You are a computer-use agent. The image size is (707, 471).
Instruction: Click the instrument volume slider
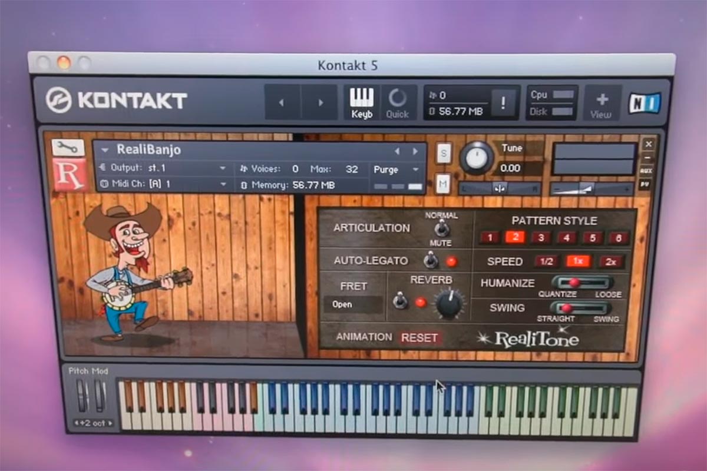point(592,188)
